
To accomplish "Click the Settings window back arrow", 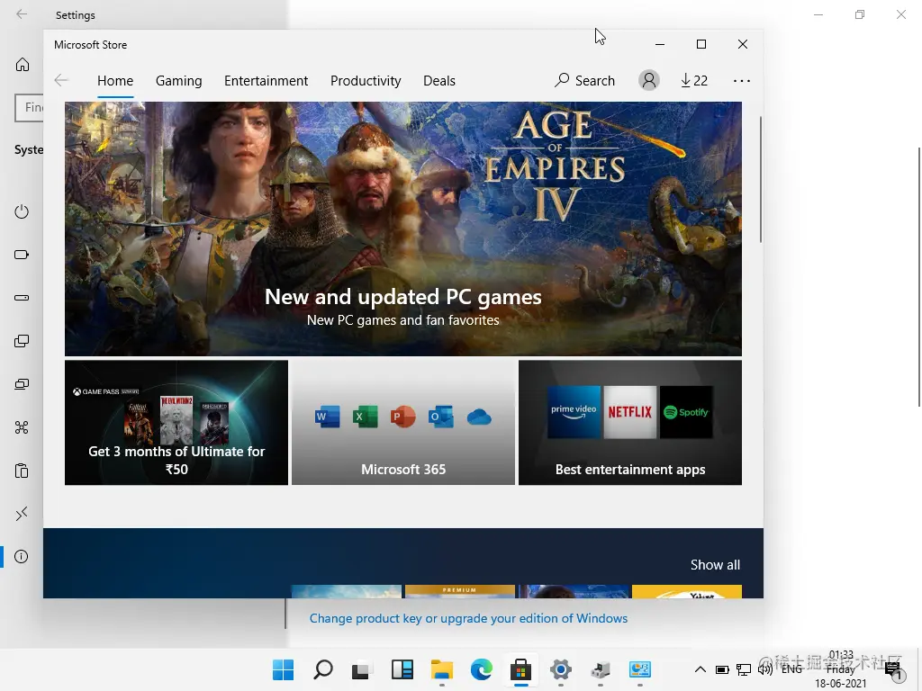I will [x=22, y=14].
